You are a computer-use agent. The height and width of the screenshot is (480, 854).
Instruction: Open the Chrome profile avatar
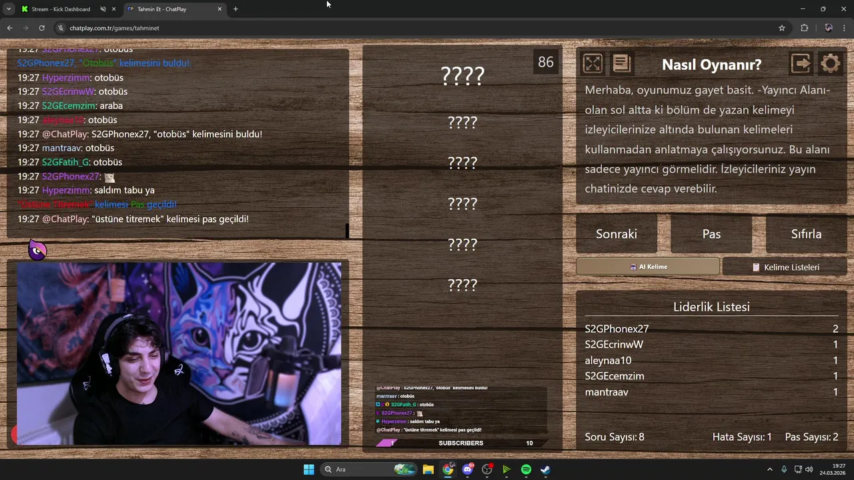[828, 28]
